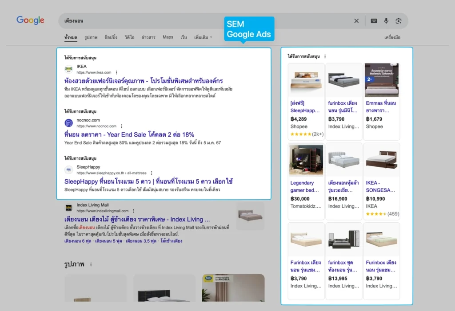Click the (2k+) star rating on SleepHappy
The image size is (455, 311).
[x=307, y=134]
